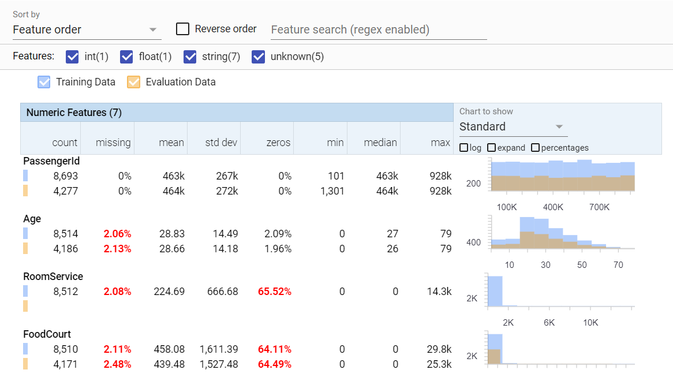Click the Numeric Features (7) header
The image size is (673, 377).
click(74, 113)
